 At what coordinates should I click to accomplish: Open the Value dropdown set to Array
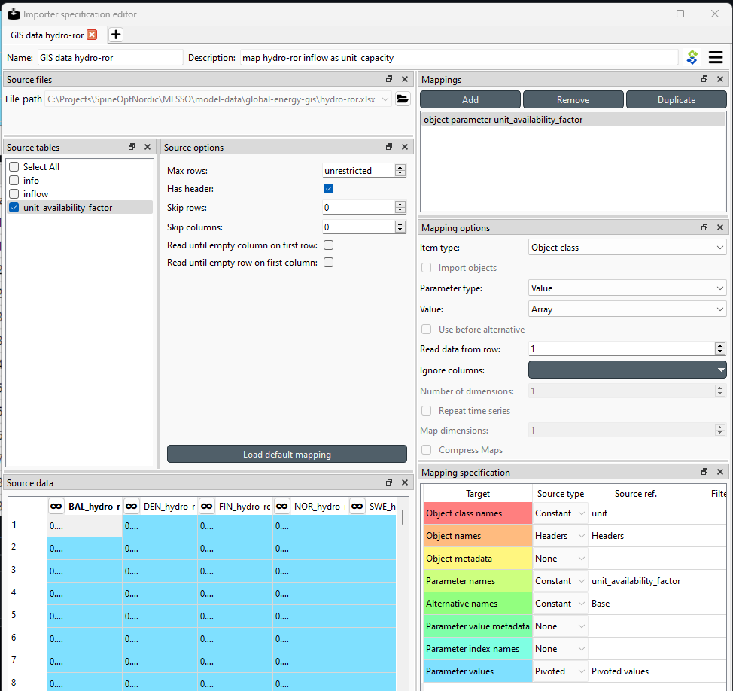(627, 309)
